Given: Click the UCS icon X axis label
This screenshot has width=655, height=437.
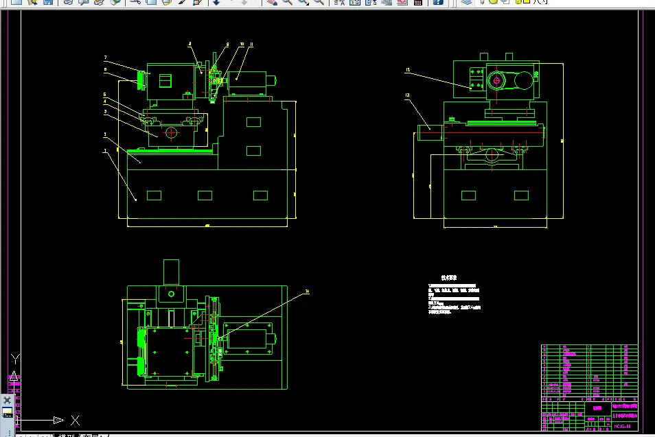Looking at the screenshot, I should click(x=76, y=421).
